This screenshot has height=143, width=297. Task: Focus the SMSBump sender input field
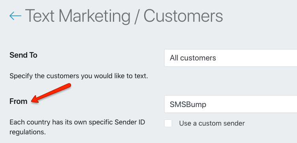point(231,104)
